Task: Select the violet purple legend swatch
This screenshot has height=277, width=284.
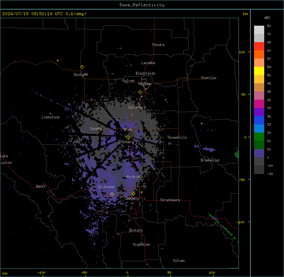Action: pyautogui.click(x=259, y=112)
